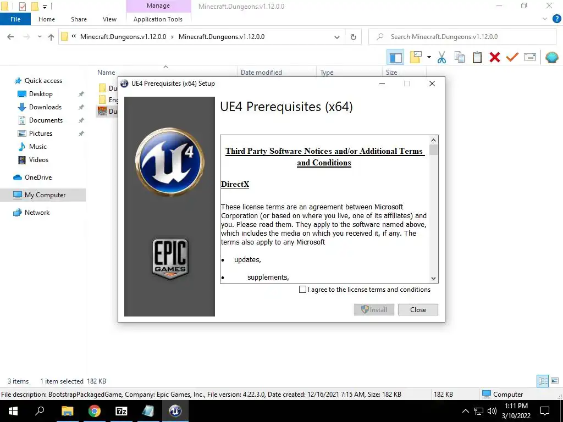The width and height of the screenshot is (563, 422).
Task: Click the Copy toolbar icon
Action: tap(460, 57)
